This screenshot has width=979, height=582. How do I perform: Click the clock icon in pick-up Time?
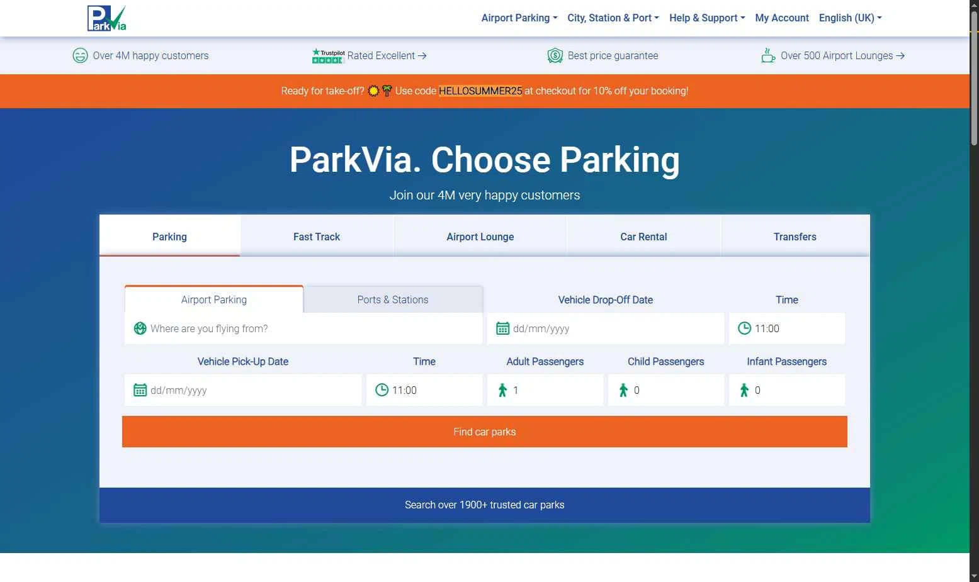(x=382, y=390)
